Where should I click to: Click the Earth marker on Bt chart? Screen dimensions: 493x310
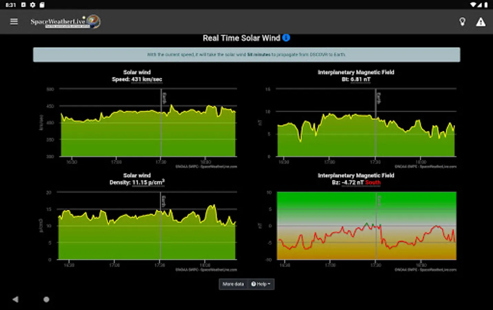point(376,123)
